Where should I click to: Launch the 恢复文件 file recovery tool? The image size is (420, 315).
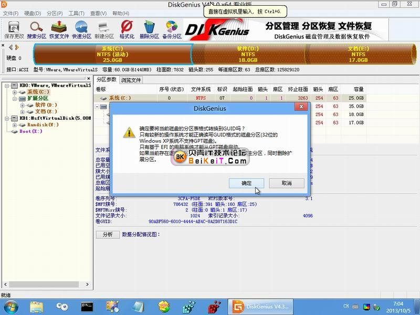[x=59, y=30]
